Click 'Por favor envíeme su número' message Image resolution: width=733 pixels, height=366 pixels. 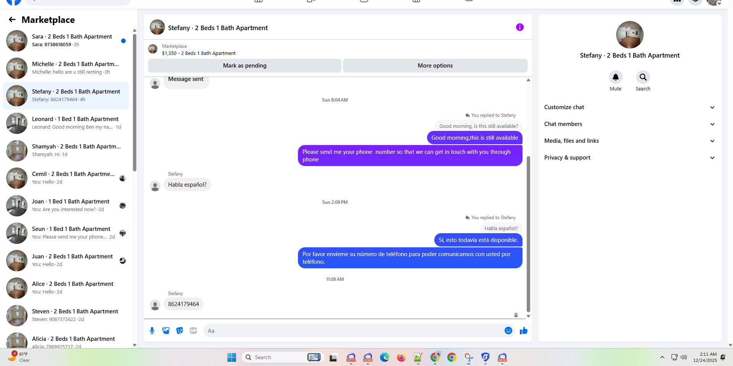click(410, 258)
